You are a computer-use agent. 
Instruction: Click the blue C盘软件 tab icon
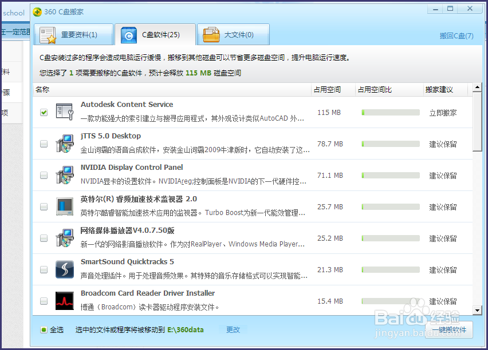pyautogui.click(x=128, y=35)
